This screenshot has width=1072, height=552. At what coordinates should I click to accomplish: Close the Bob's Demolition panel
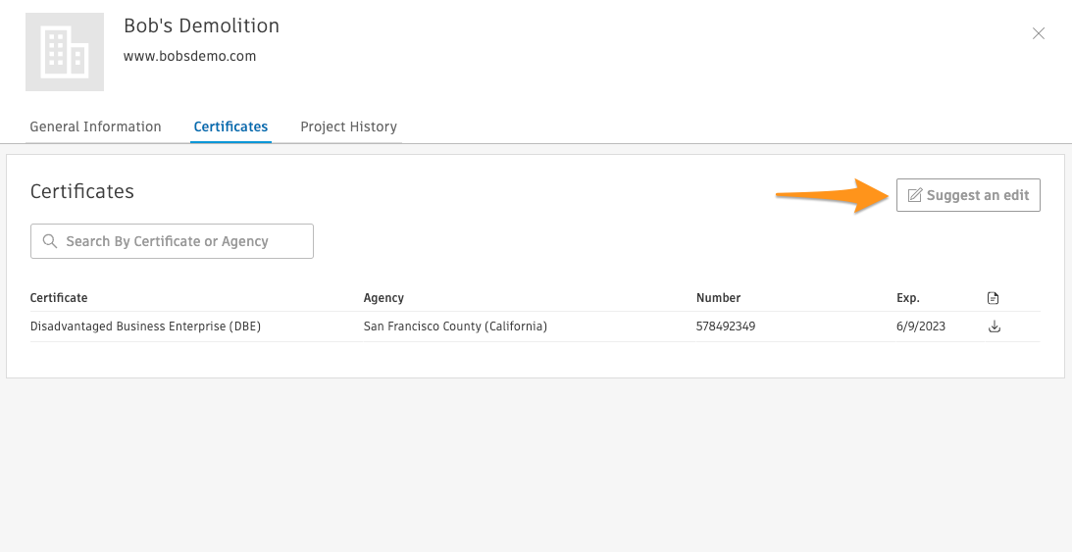1039,33
